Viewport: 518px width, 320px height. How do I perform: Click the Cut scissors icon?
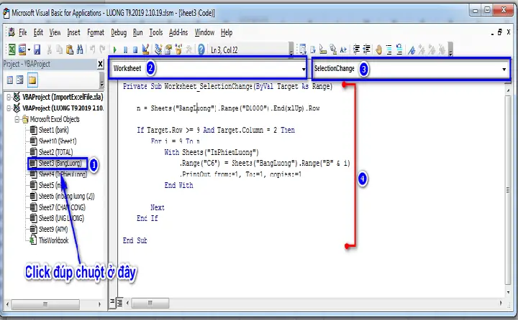[x=49, y=50]
